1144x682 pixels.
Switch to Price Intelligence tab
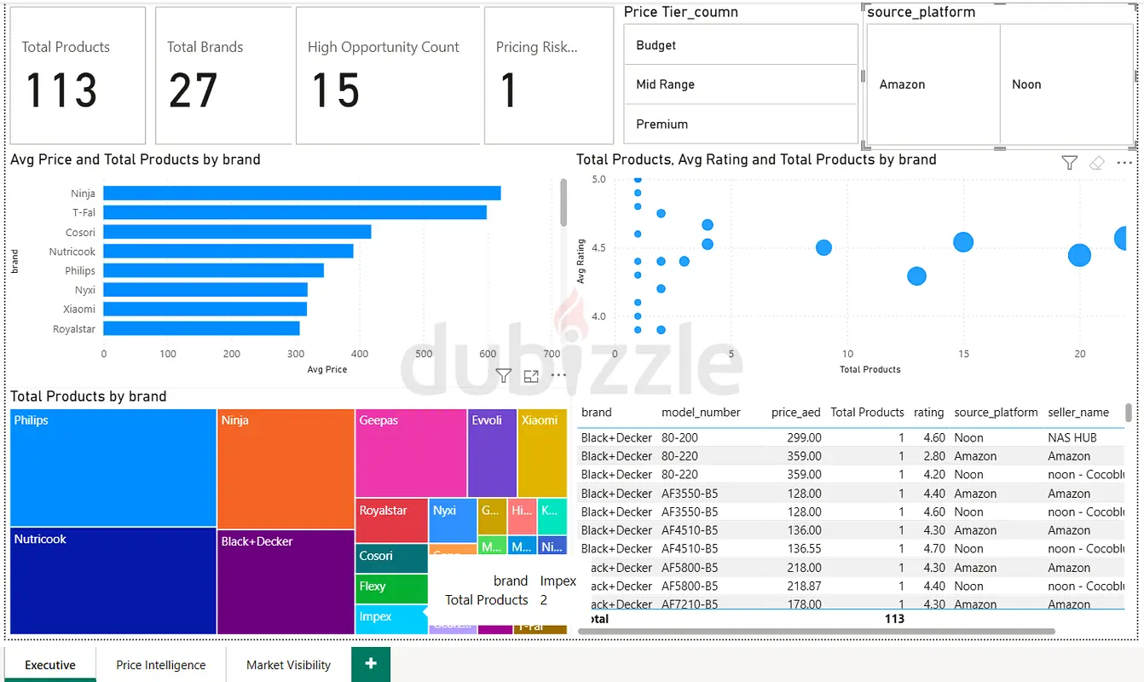pos(161,665)
